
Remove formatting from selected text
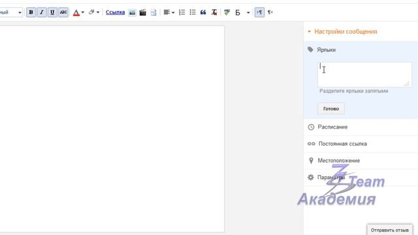point(214,12)
